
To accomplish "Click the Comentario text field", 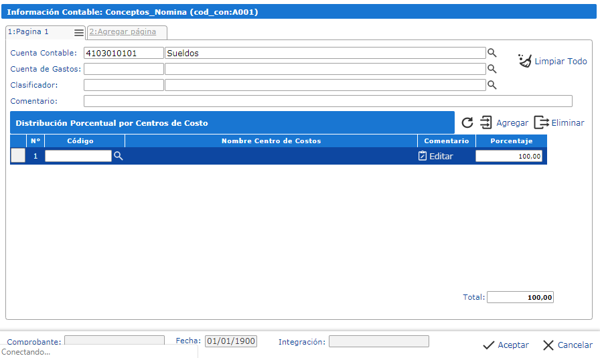I will coord(328,101).
